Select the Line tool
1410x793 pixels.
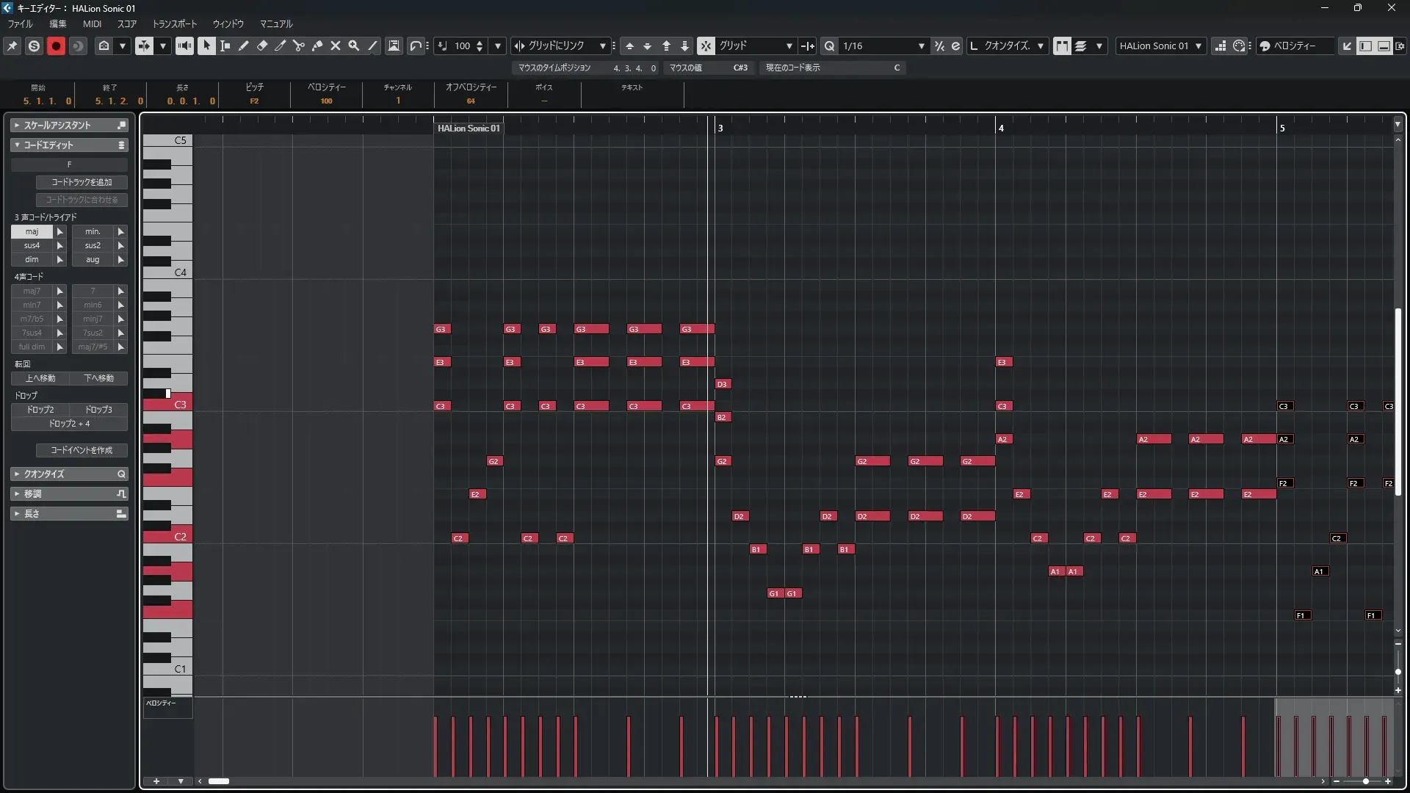coord(372,46)
